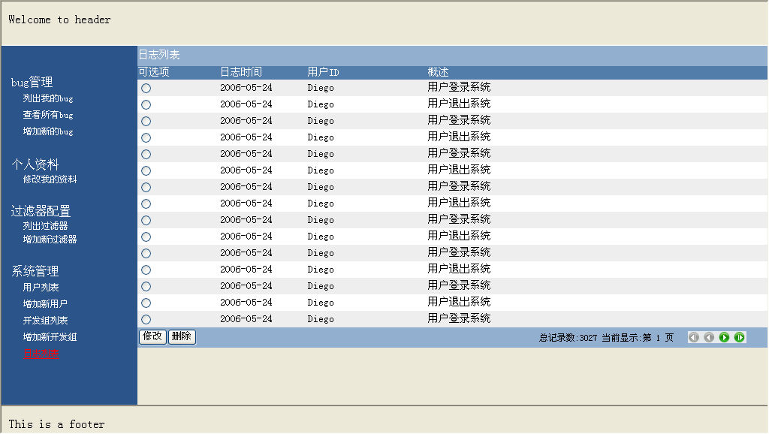Open the 用户列表 sidebar link
769x434 pixels.
[x=41, y=288]
